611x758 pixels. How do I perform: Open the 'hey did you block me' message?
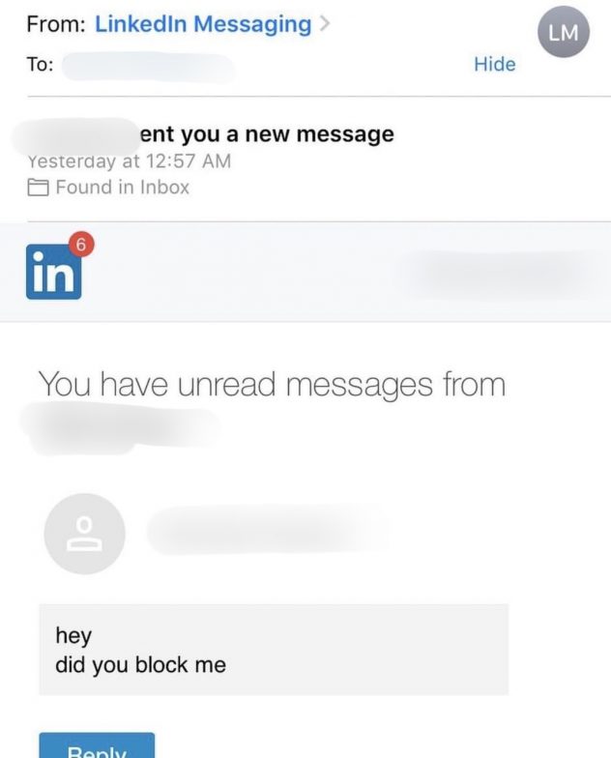(x=274, y=650)
